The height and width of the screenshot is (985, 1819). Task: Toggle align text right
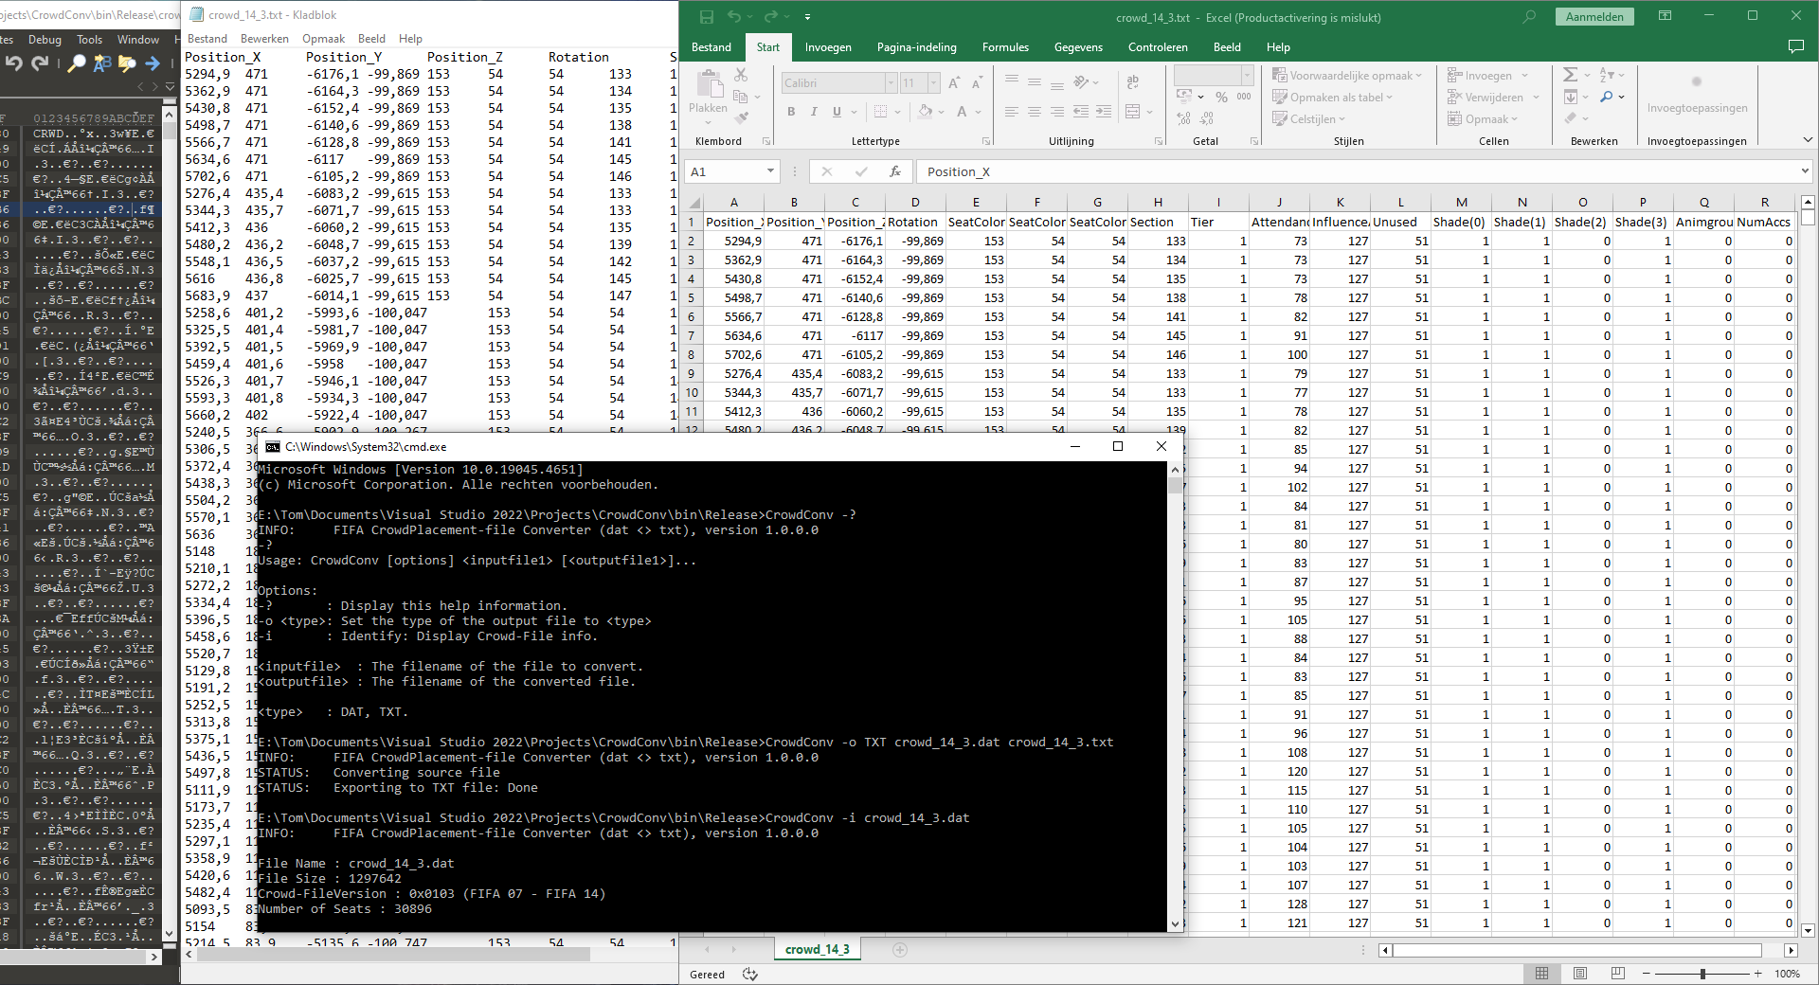(1057, 112)
